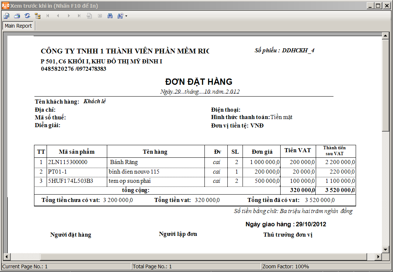
Task: Click the horizontal scrollbar left arrow
Action: (x=6, y=257)
